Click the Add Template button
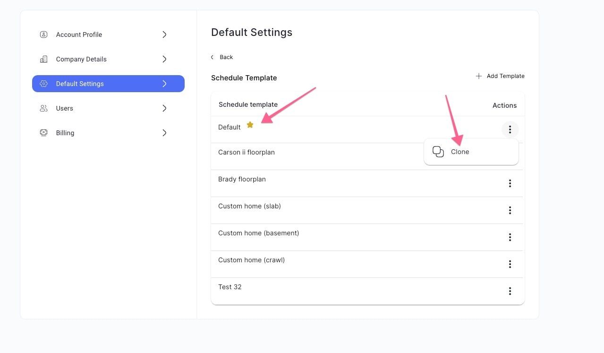Image resolution: width=604 pixels, height=353 pixels. point(500,76)
